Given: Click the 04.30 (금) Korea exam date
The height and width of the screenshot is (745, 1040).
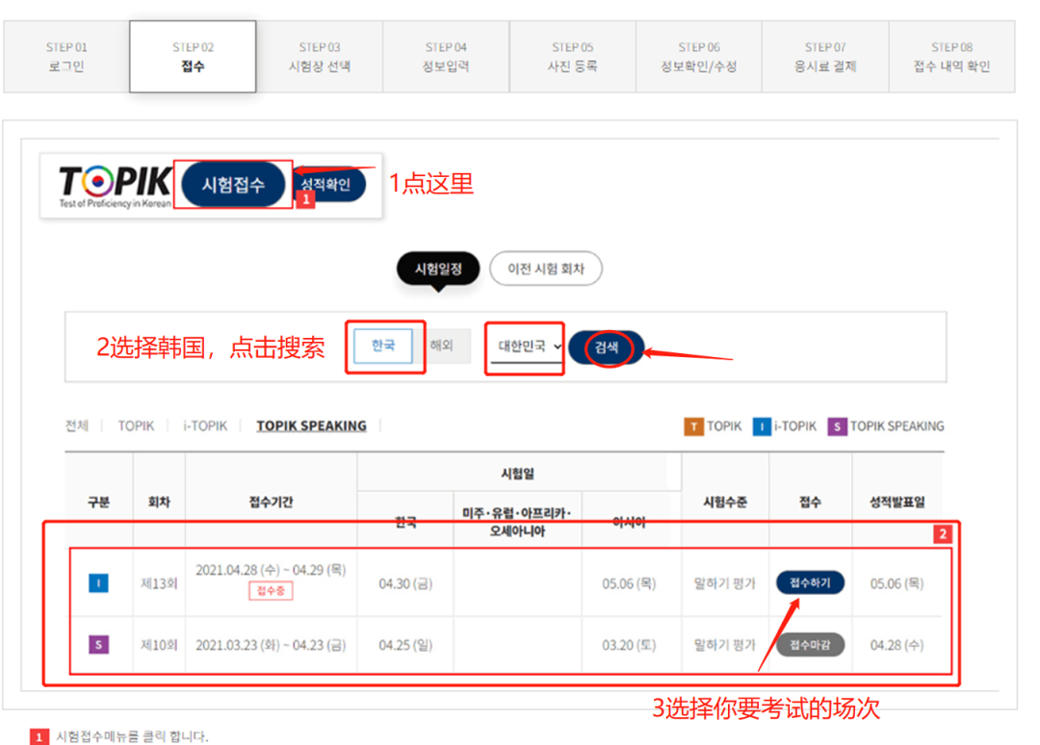Looking at the screenshot, I should (x=405, y=584).
